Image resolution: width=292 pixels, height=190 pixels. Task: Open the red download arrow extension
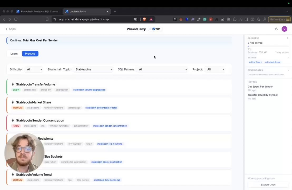211,19
